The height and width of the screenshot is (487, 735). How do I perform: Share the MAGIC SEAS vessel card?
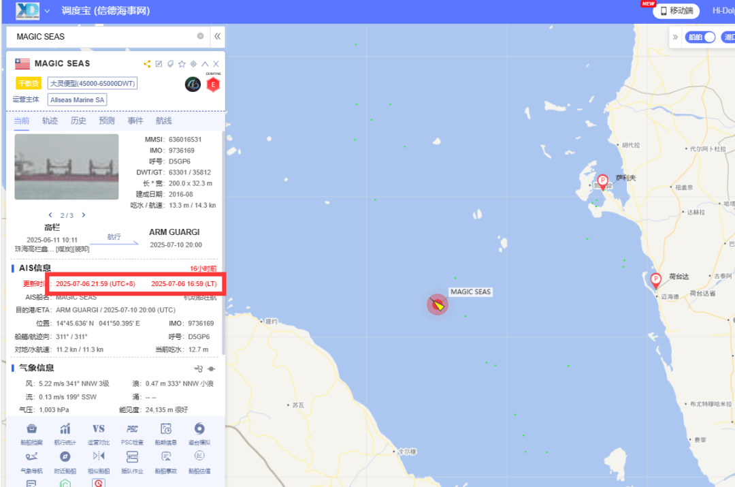[147, 64]
